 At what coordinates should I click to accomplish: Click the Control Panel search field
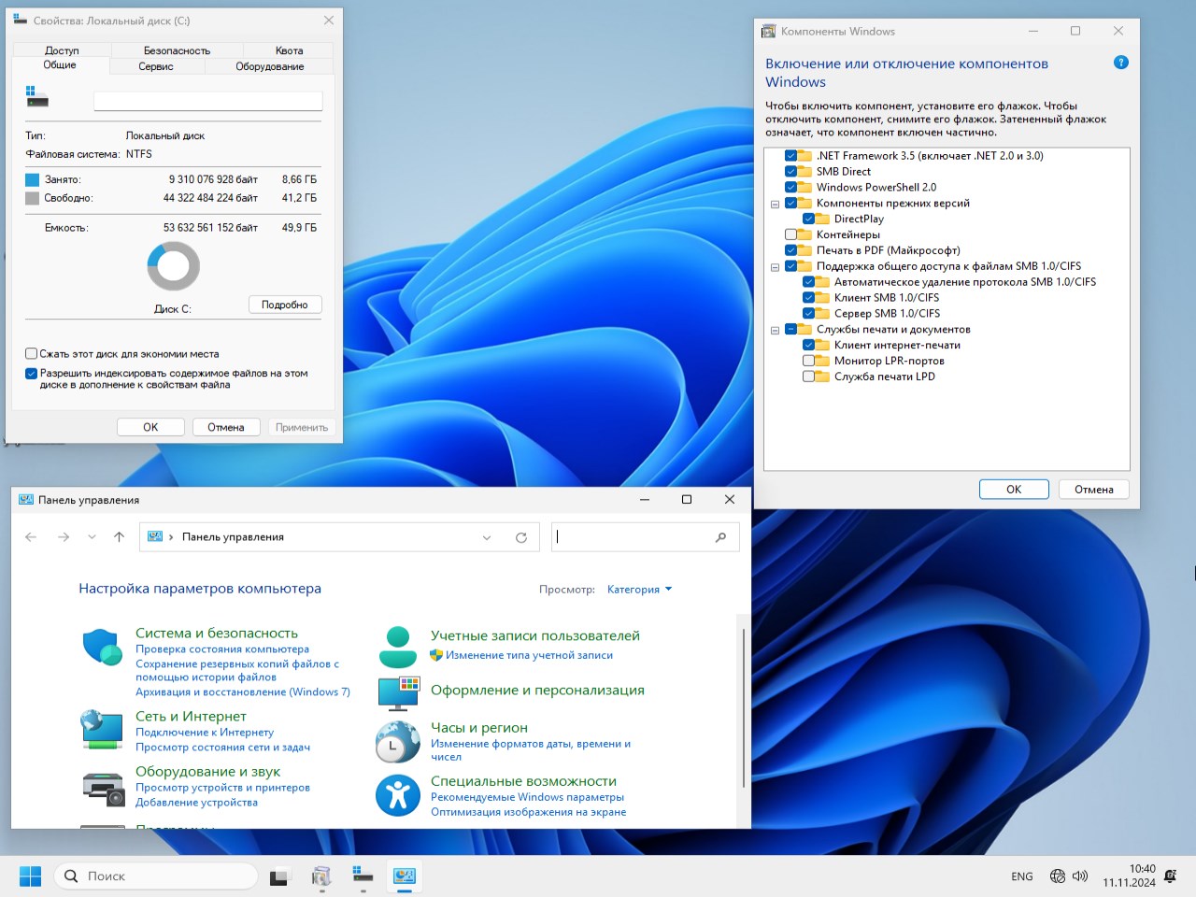pyautogui.click(x=634, y=537)
